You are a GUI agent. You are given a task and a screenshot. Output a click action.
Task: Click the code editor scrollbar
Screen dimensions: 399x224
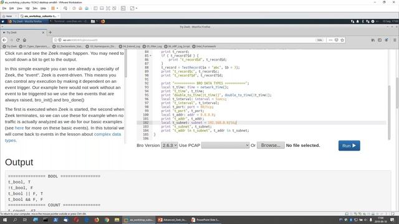click(389, 113)
